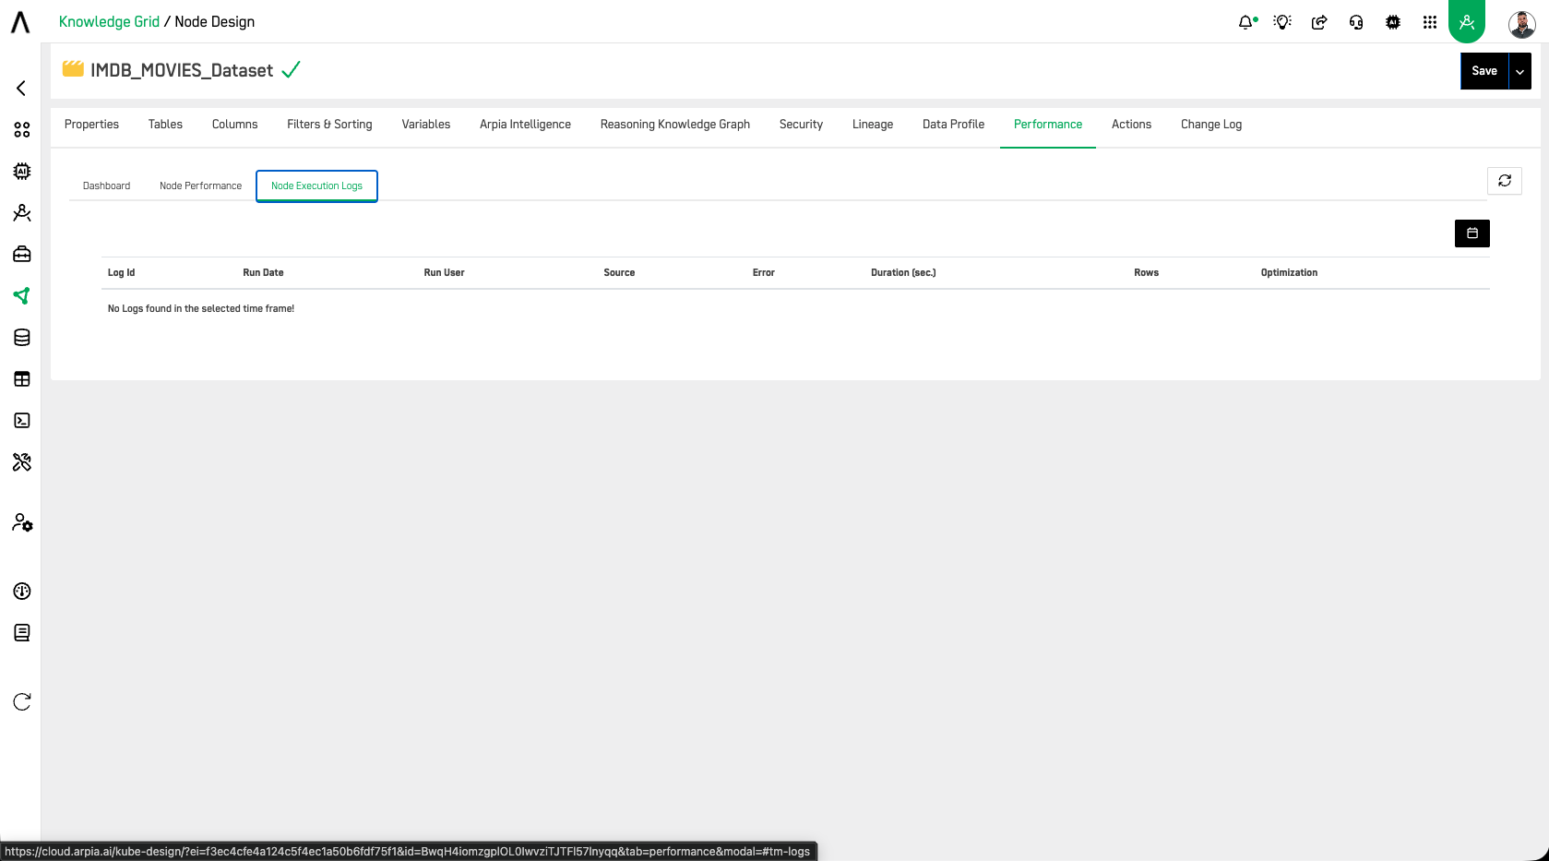This screenshot has width=1549, height=861.
Task: Click the IMDB_MOVIES_Dataset title
Action: tap(182, 71)
